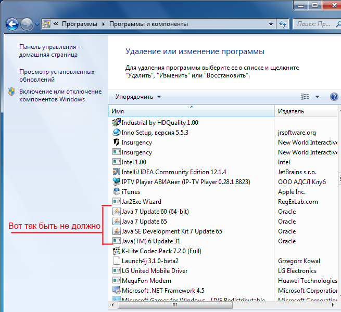Click the shield icon beside Windows components link
Viewport: 341px width, 312px height.
[11, 92]
